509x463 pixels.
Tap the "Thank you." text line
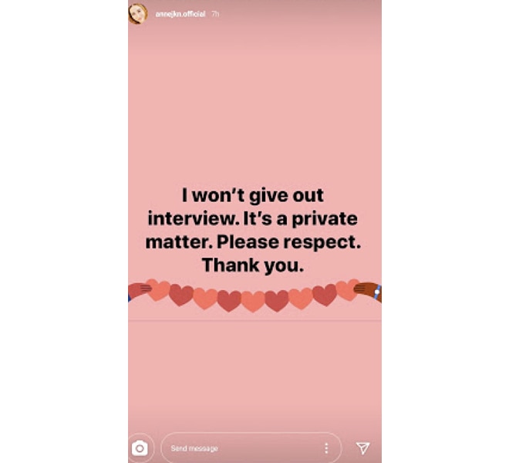point(253,265)
